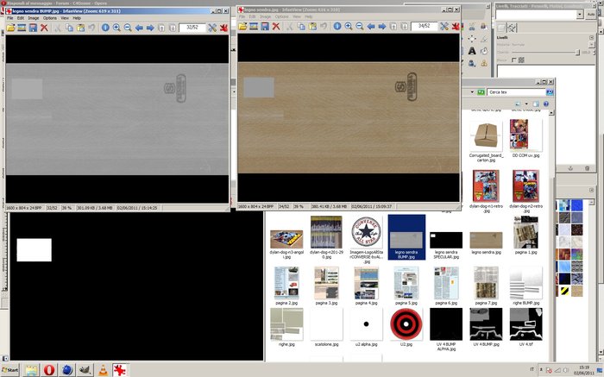Pick the yellow-black hazard stripe texture swatch

pyautogui.click(x=564, y=291)
